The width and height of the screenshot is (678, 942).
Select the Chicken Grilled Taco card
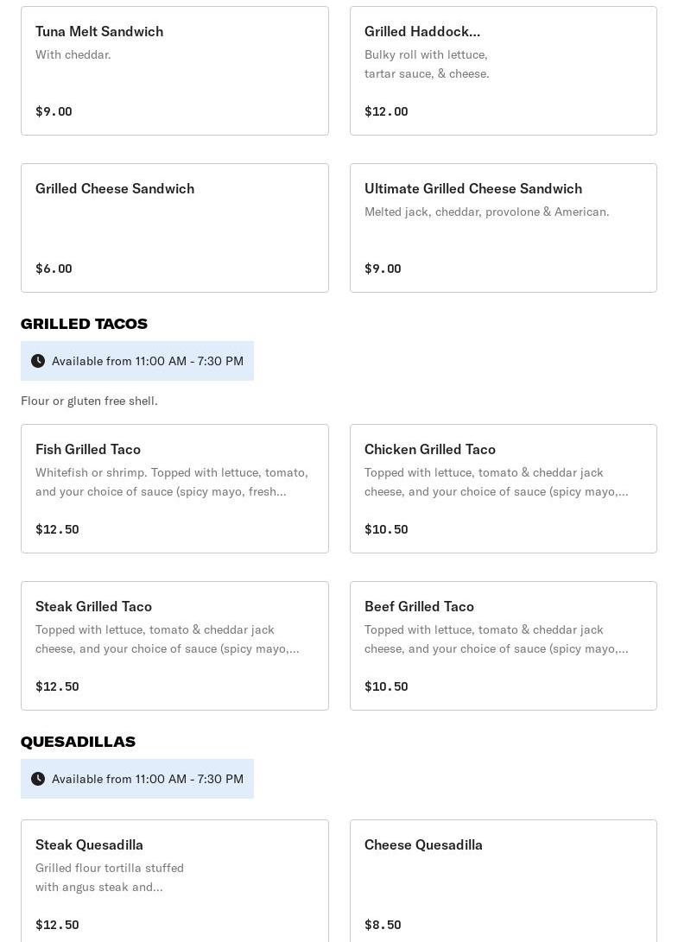click(503, 489)
